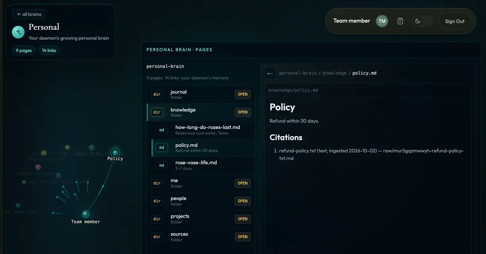This screenshot has height=254, width=486.
Task: Click the refund-policy.txt citation entry
Action: [x=371, y=154]
